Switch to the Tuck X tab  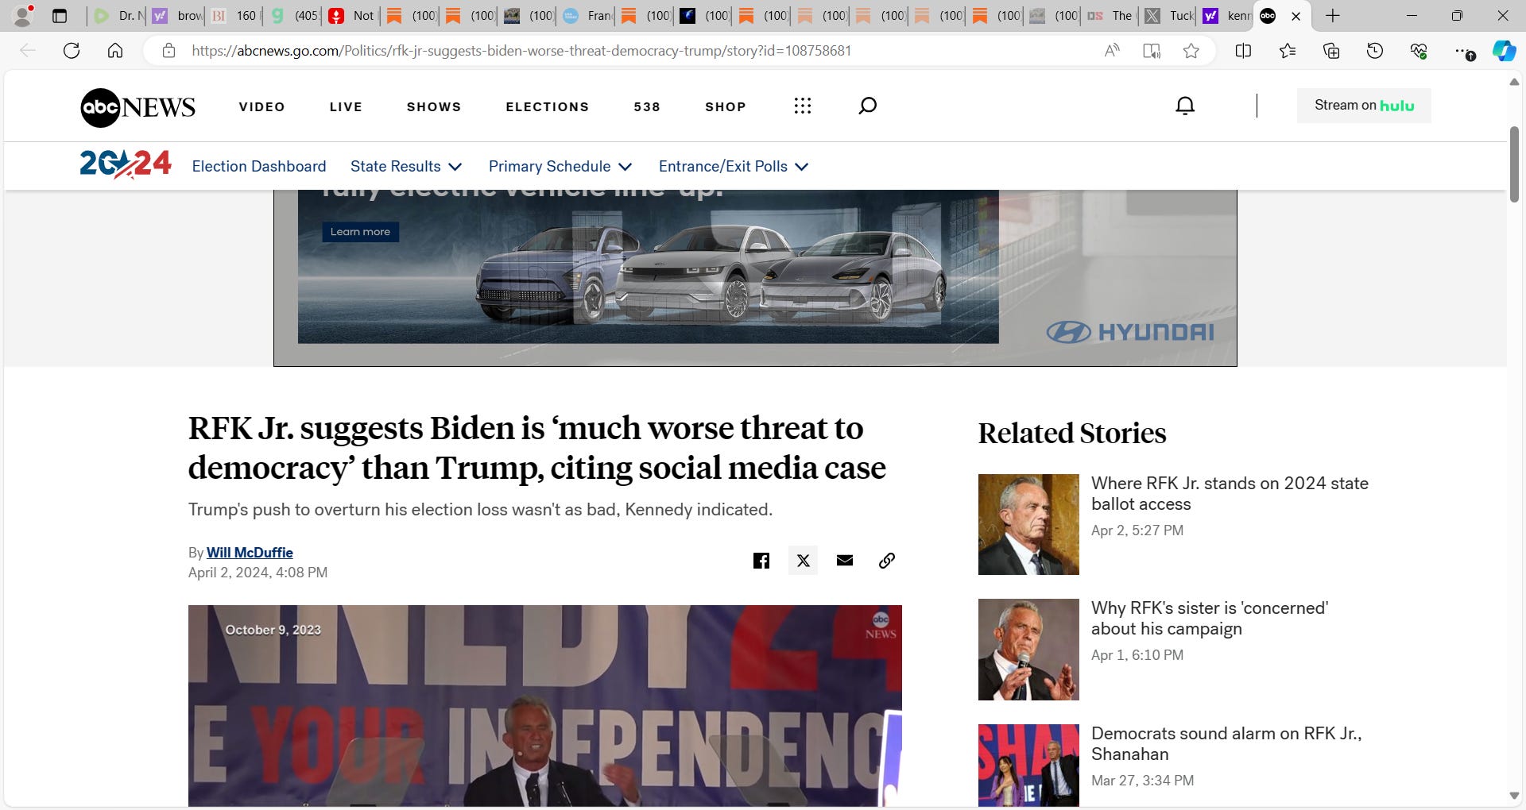coord(1168,16)
